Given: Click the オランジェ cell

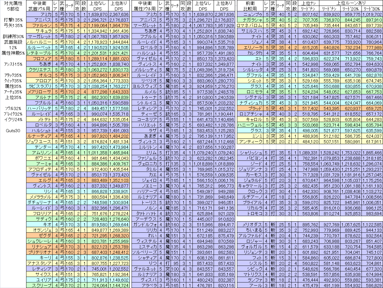Looking at the screenshot, I should click(x=39, y=230).
